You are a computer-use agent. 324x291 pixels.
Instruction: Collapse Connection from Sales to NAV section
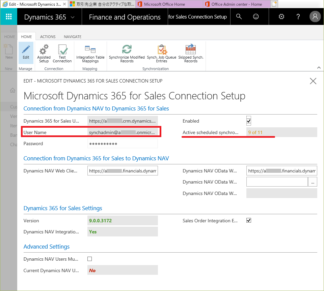(x=96, y=158)
